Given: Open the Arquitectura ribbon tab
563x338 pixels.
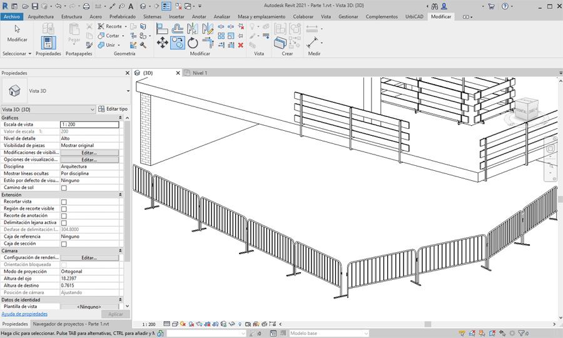Looking at the screenshot, I should (x=41, y=17).
